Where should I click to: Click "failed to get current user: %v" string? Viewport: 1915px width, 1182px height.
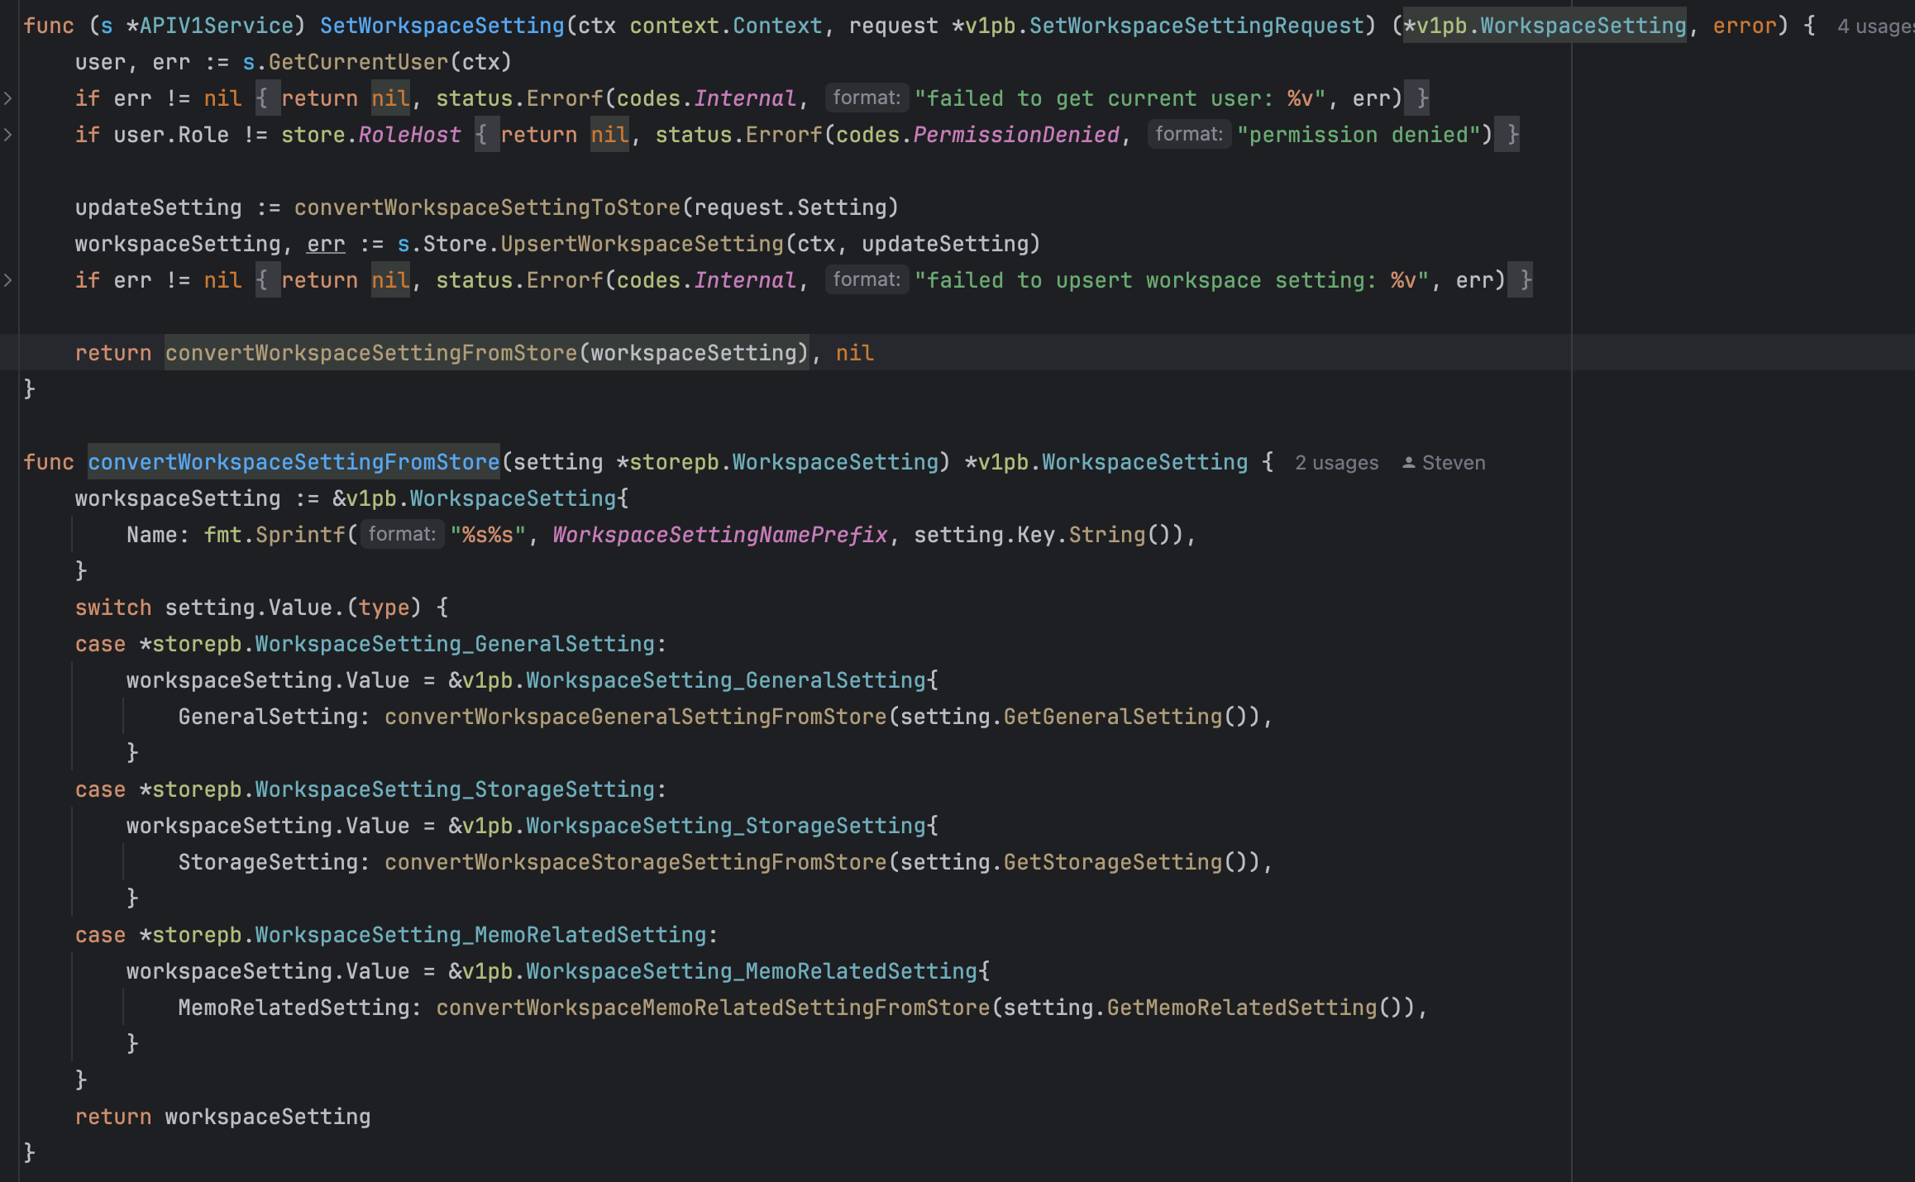1120,98
